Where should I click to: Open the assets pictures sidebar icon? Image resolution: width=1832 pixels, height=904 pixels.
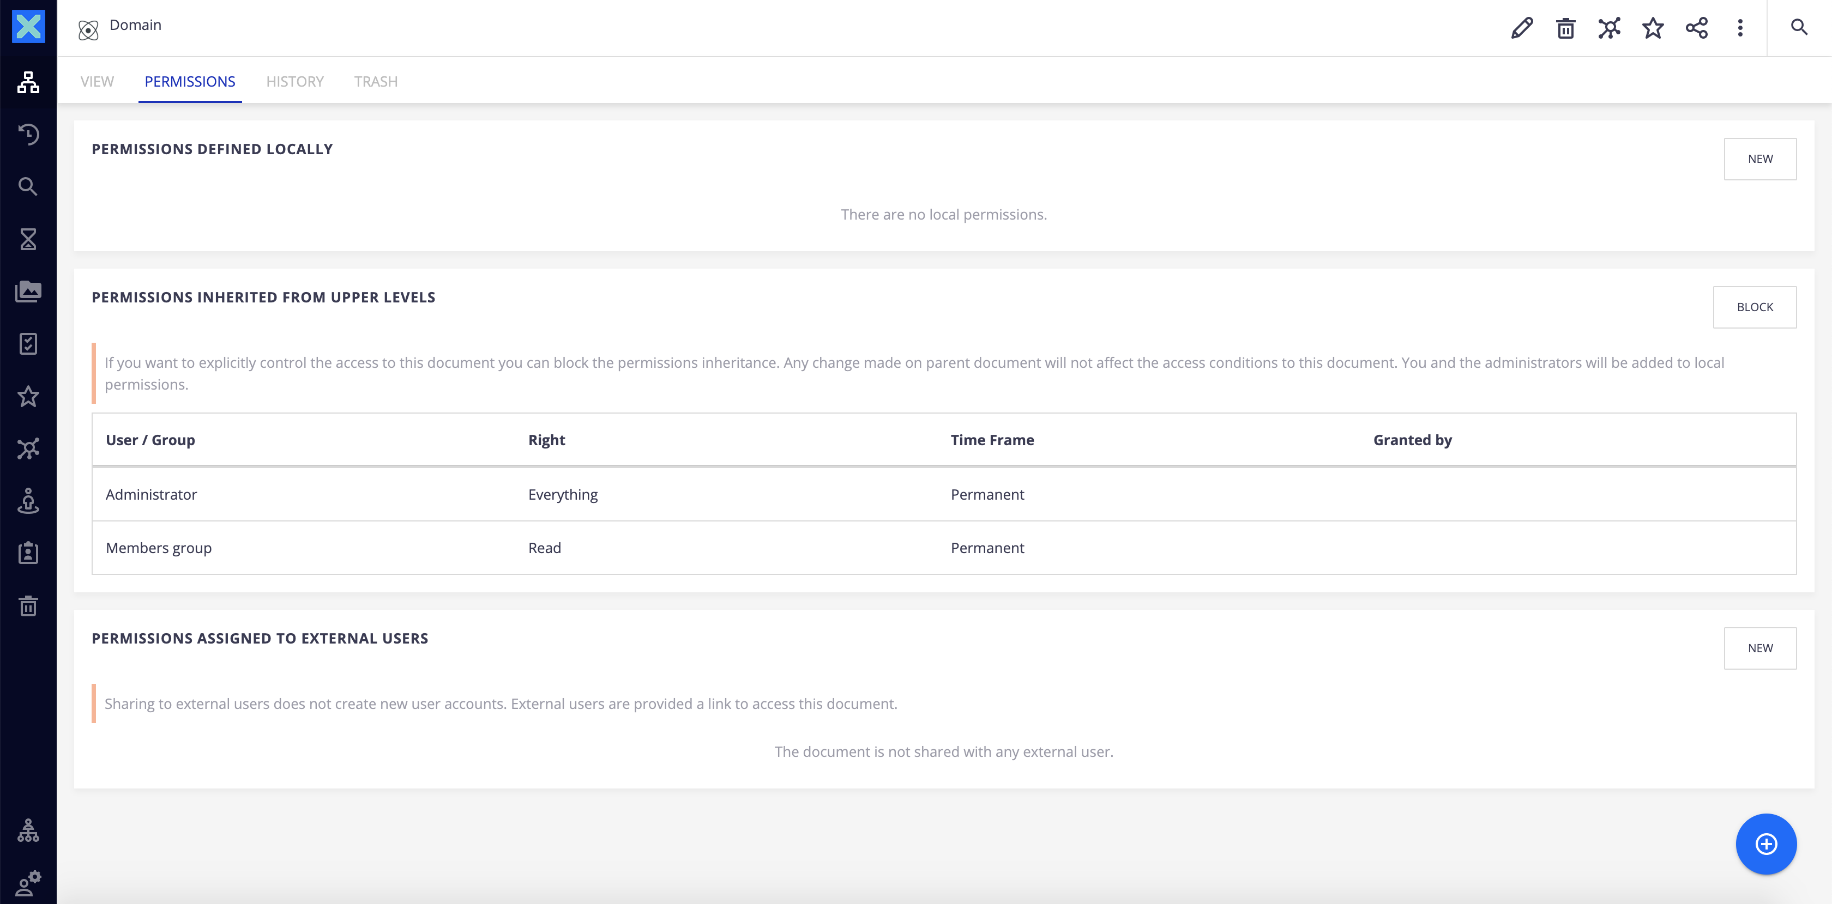pos(28,292)
